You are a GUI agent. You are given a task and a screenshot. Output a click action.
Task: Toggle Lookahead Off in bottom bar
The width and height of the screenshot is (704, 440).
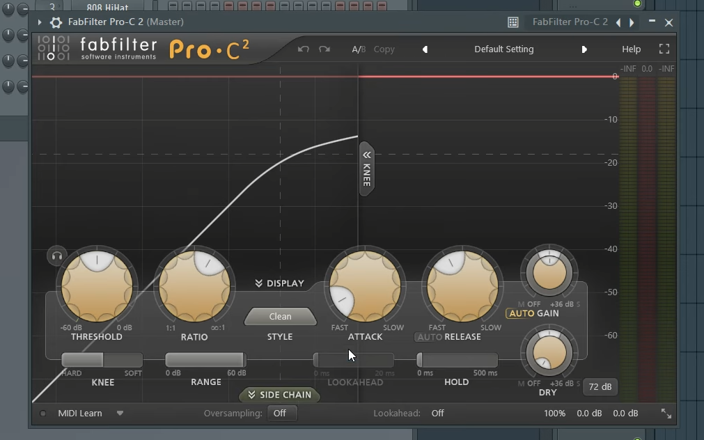pyautogui.click(x=437, y=413)
